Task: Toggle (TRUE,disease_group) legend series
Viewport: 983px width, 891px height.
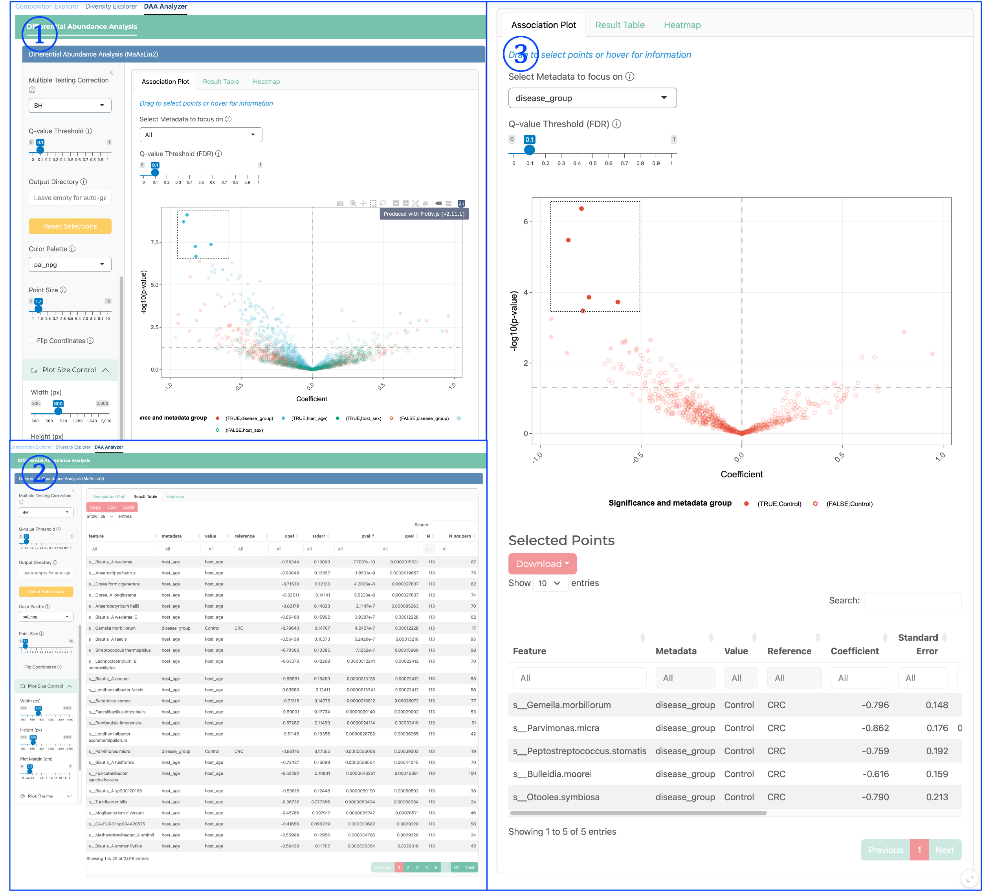Action: coord(245,418)
